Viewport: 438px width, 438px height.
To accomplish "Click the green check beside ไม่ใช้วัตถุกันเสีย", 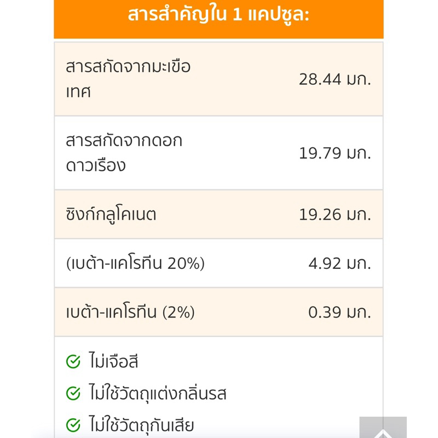I will [73, 425].
